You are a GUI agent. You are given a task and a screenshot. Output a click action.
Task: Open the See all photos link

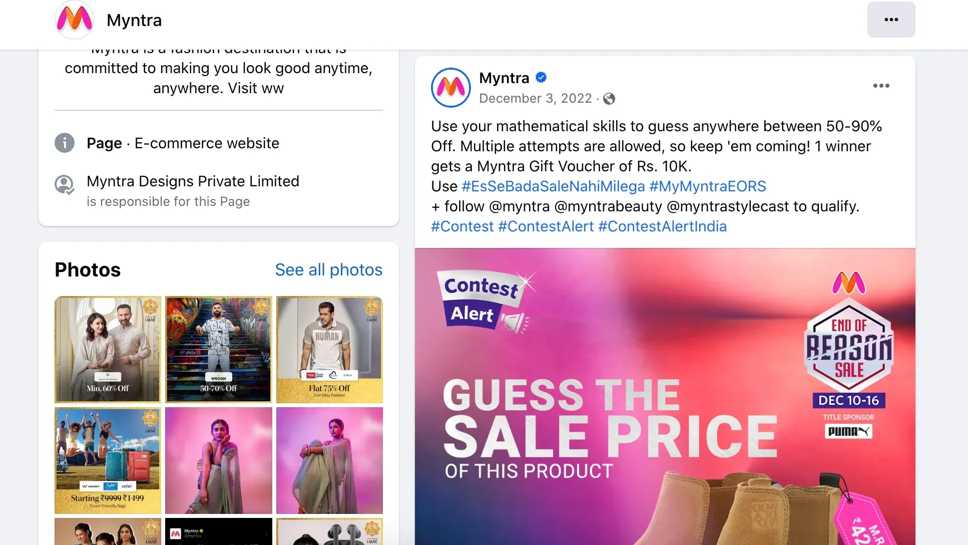click(328, 270)
